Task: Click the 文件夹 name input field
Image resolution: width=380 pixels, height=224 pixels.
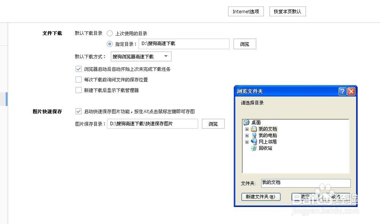Action: [x=306, y=183]
